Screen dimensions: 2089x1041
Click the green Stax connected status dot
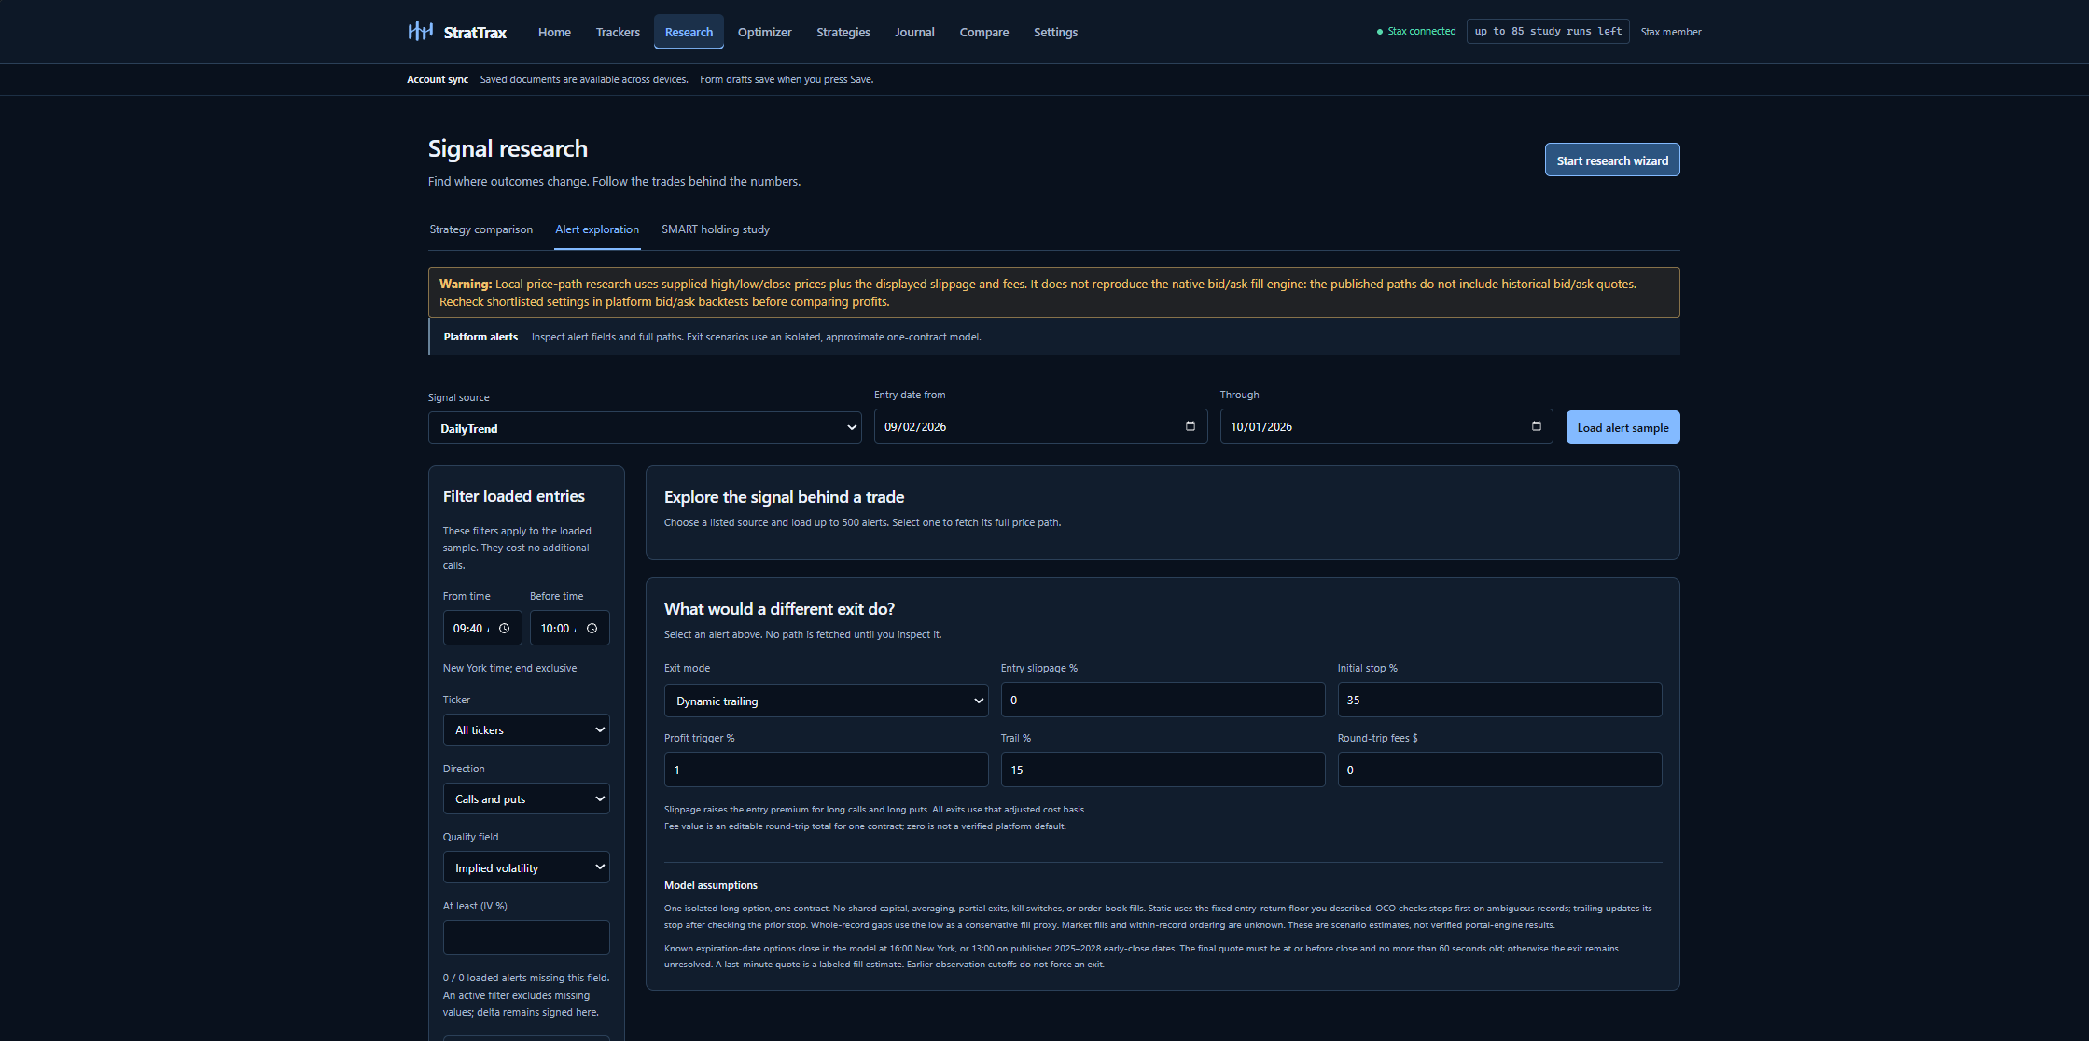pyautogui.click(x=1379, y=32)
